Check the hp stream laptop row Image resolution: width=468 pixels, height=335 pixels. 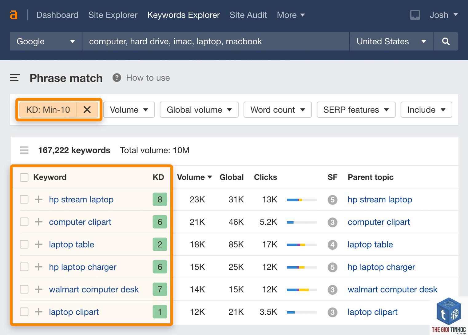click(x=24, y=200)
